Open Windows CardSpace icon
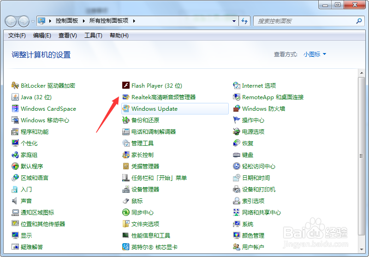 pos(15,108)
